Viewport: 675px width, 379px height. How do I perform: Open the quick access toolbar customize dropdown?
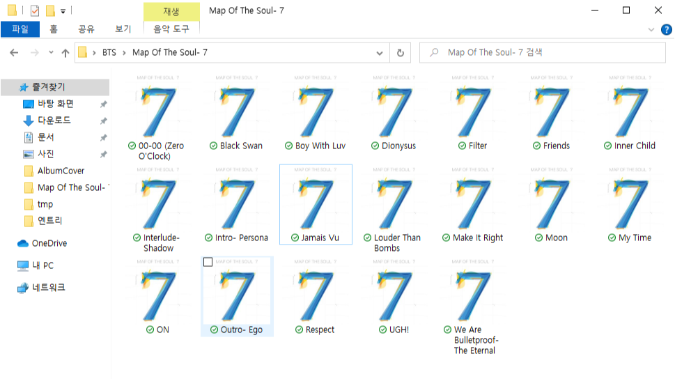coord(63,11)
